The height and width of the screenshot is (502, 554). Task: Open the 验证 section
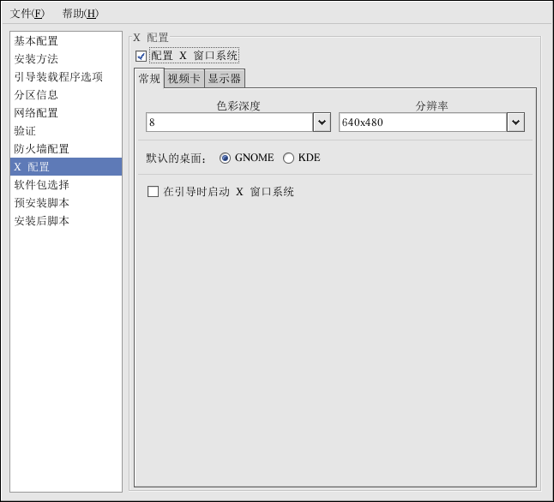tap(25, 131)
